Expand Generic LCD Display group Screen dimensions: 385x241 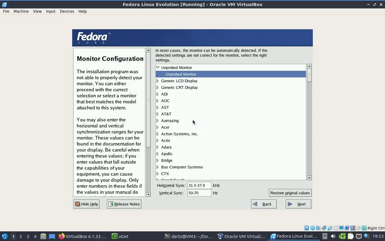tap(158, 81)
